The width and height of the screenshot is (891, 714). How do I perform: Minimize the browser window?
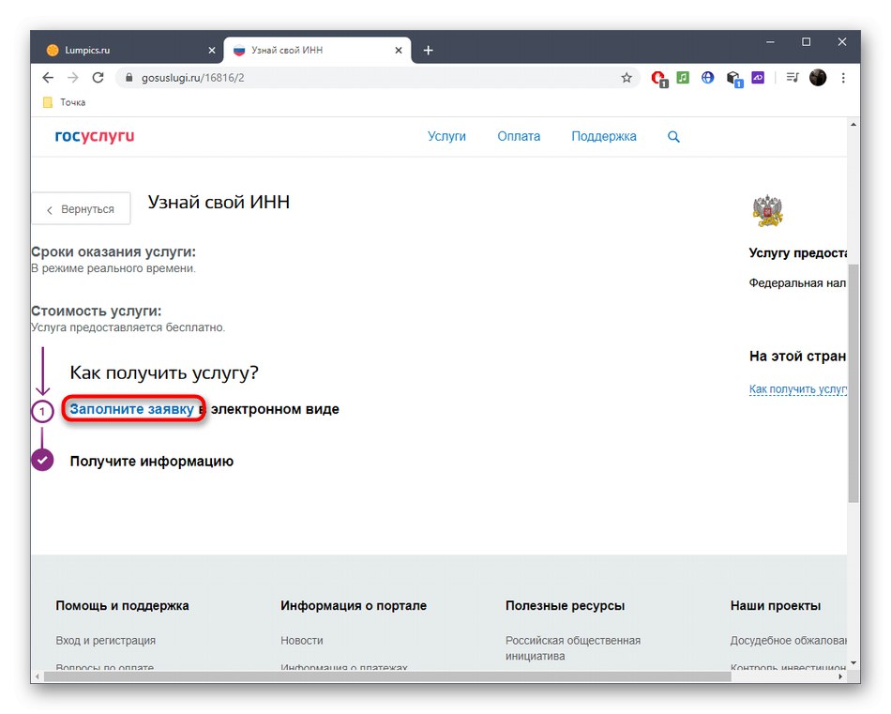[x=771, y=42]
